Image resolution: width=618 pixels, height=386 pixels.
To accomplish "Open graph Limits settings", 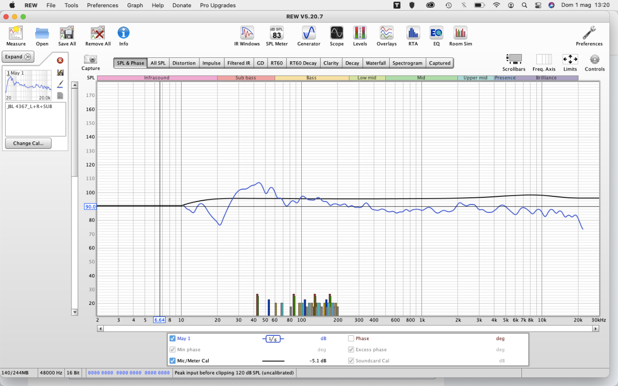I will click(x=570, y=62).
